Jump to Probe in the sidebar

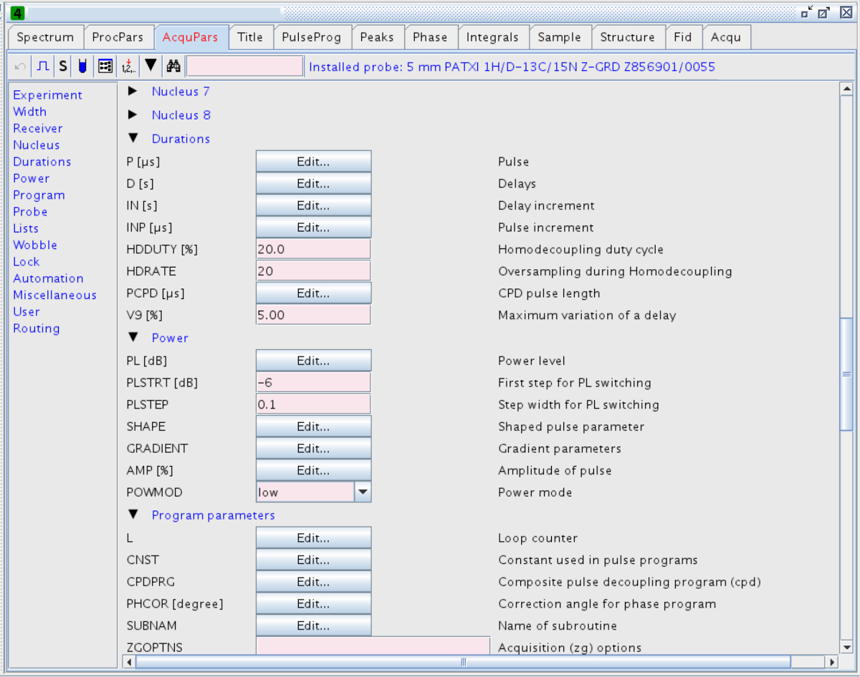click(x=30, y=212)
